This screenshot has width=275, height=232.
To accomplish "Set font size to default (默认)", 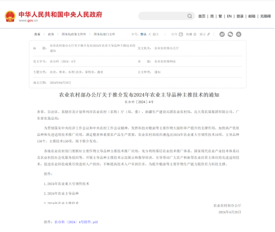I will point(143,34).
